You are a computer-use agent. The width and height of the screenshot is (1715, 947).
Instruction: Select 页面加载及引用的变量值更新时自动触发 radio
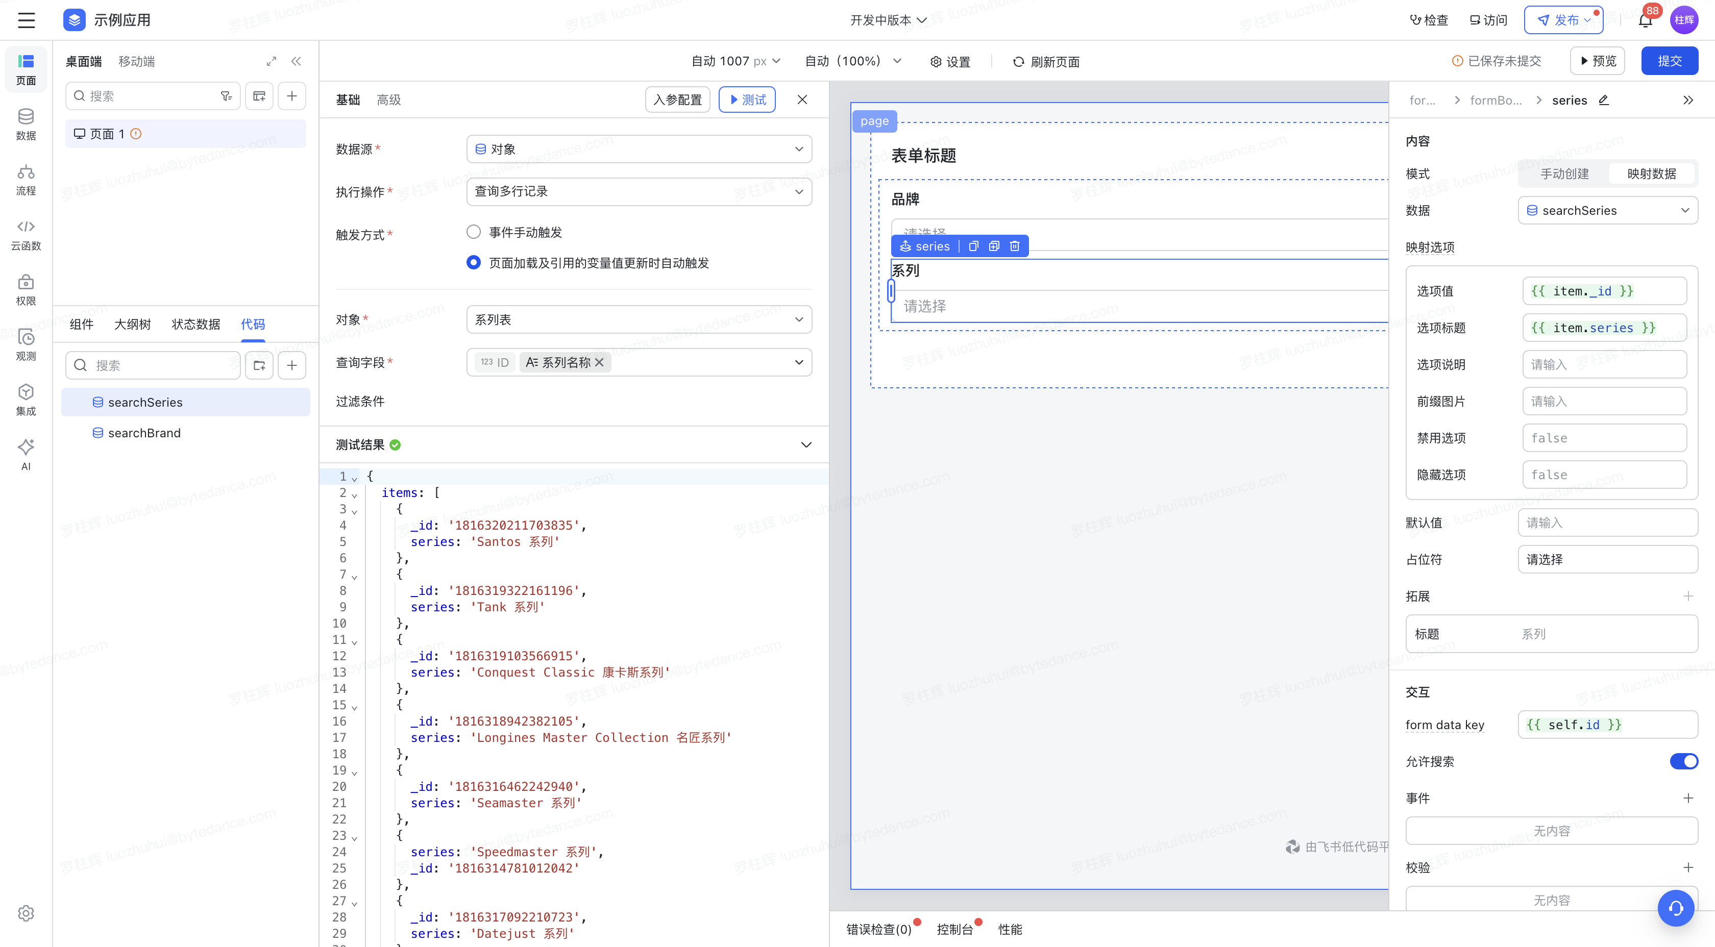pos(473,263)
